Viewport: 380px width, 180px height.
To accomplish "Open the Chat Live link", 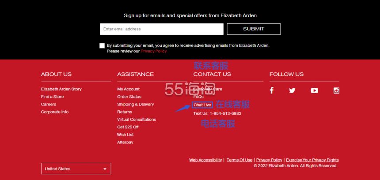I will pos(202,105).
